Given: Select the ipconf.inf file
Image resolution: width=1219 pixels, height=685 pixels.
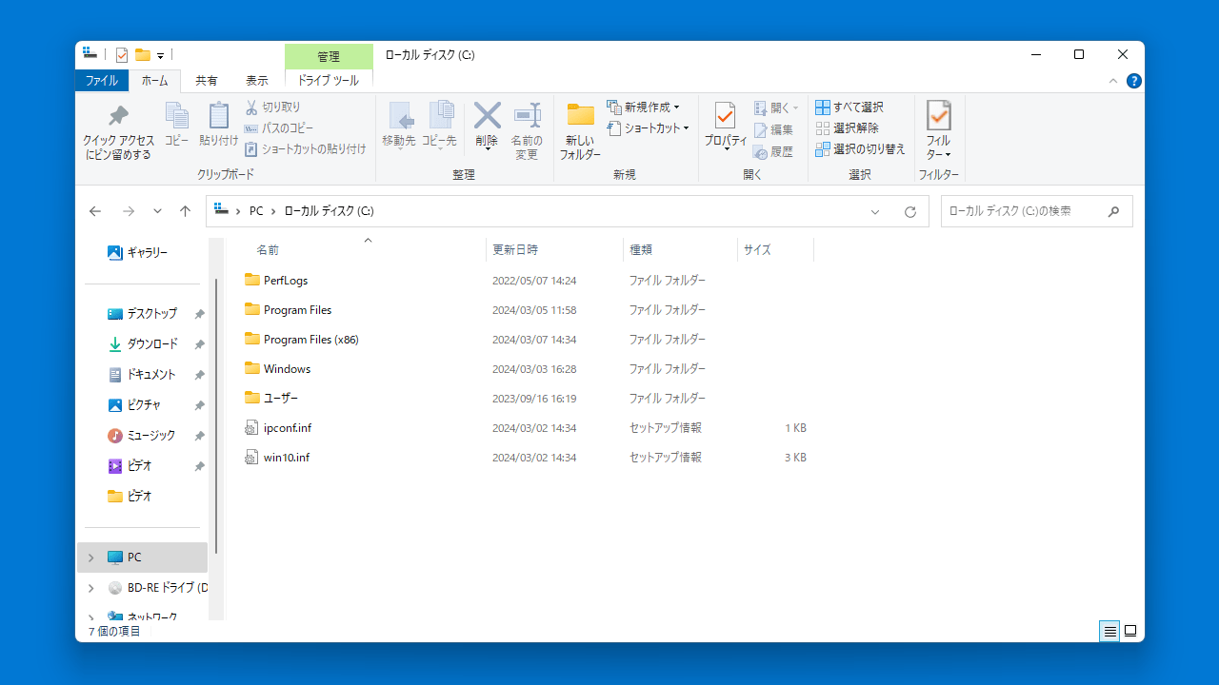Looking at the screenshot, I should coord(524,428).
